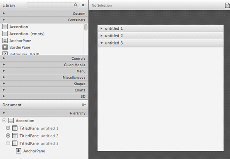Click the document icon beside No Selection

[x=227, y=5]
